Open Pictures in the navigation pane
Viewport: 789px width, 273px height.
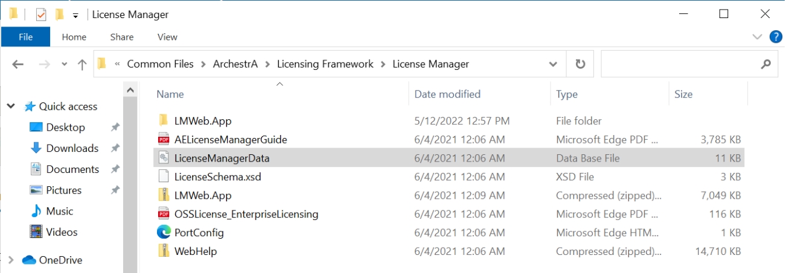coord(63,190)
